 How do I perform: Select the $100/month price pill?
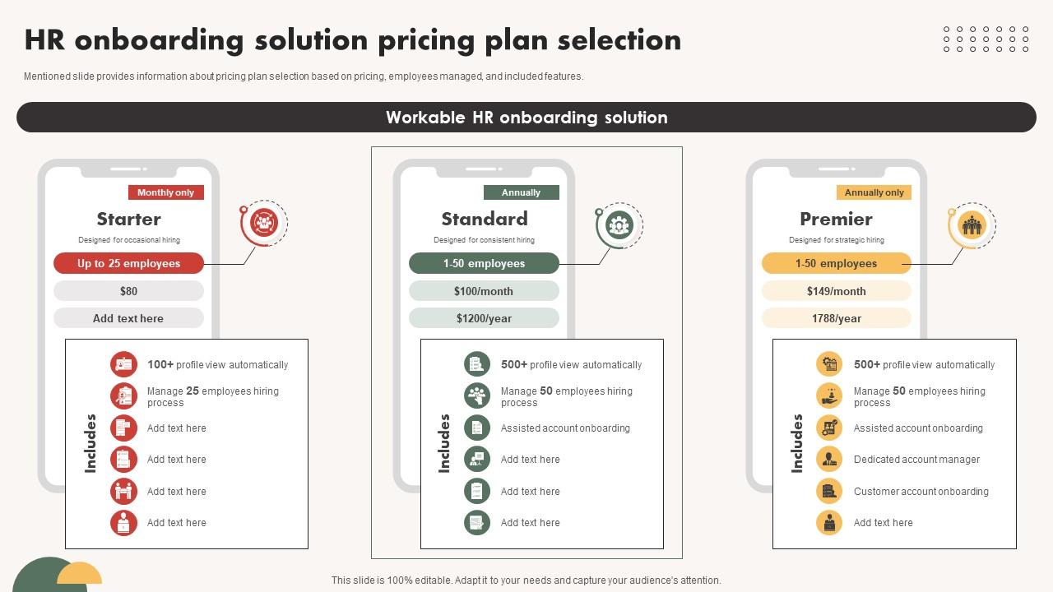pyautogui.click(x=484, y=291)
